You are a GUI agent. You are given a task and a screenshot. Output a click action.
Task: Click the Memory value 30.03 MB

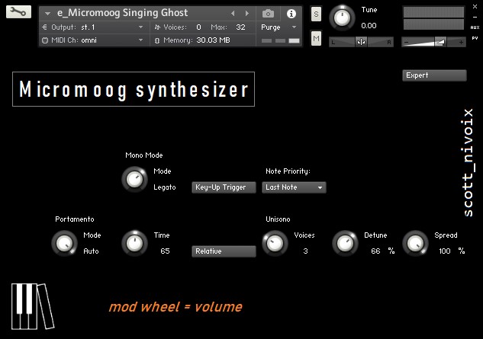213,40
